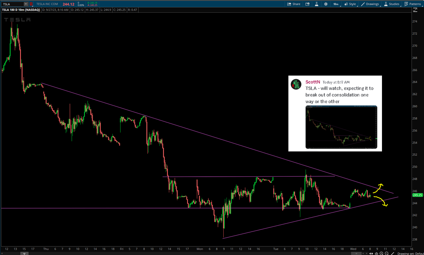Viewport: 424px width, 255px height.
Task: Click the price axis scale icon
Action: click(x=415, y=11)
